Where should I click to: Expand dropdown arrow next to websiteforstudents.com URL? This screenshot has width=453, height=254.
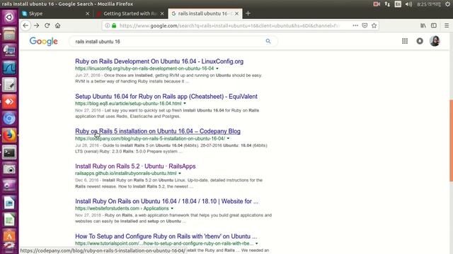[172, 209]
